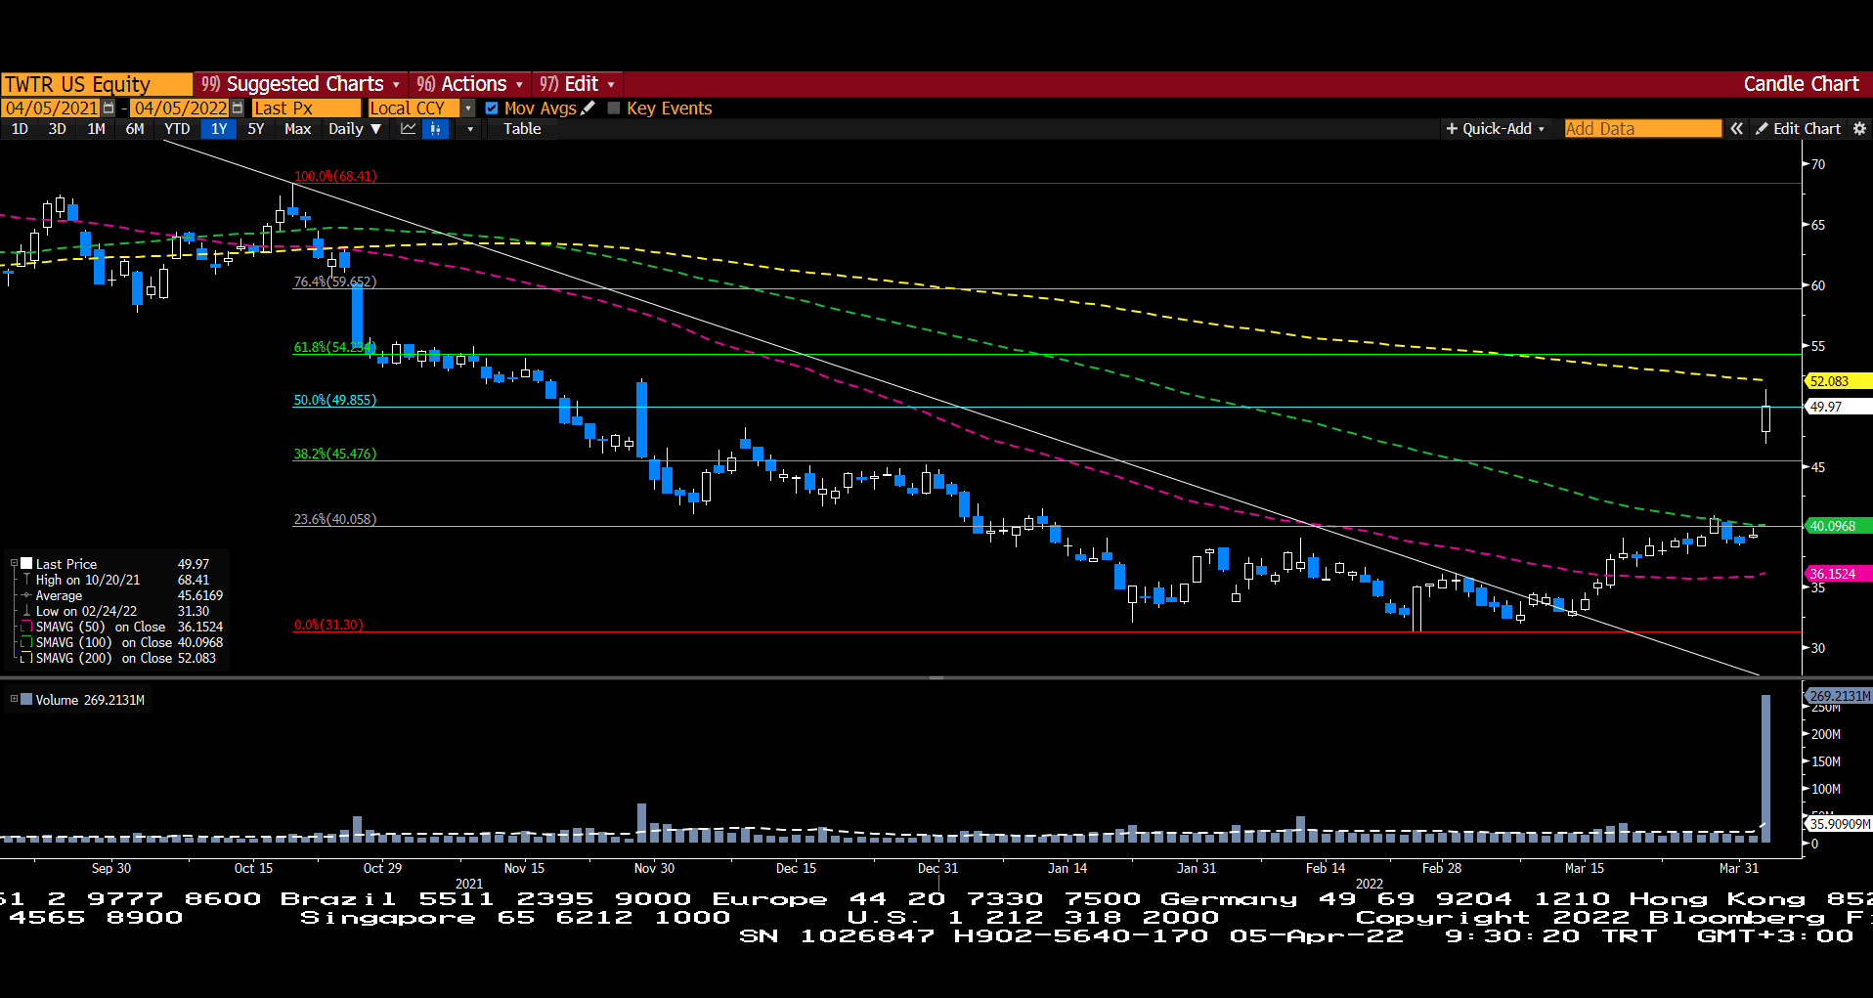Select the Max time range
This screenshot has width=1873, height=998.
297,129
